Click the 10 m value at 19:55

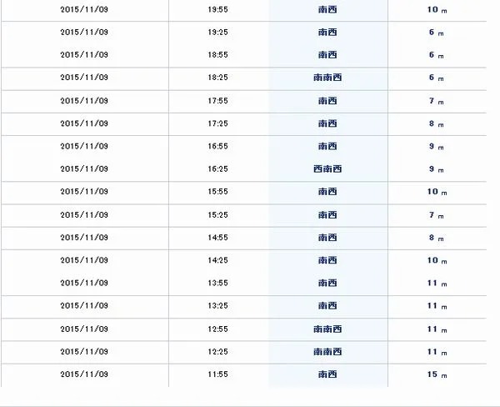click(437, 9)
